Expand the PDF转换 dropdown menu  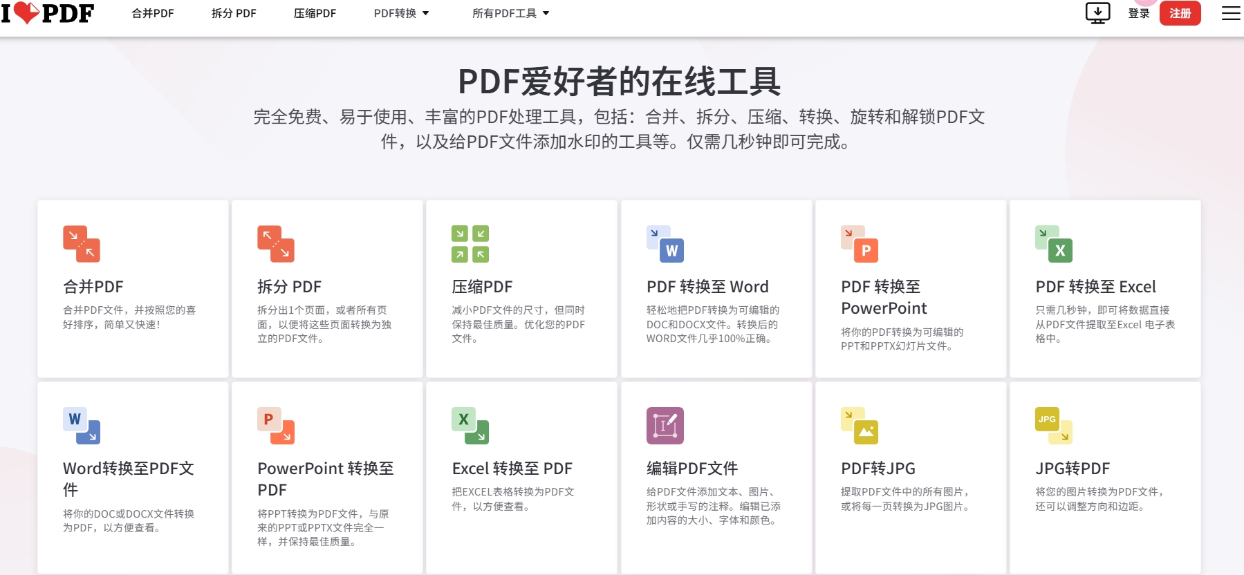tap(401, 13)
